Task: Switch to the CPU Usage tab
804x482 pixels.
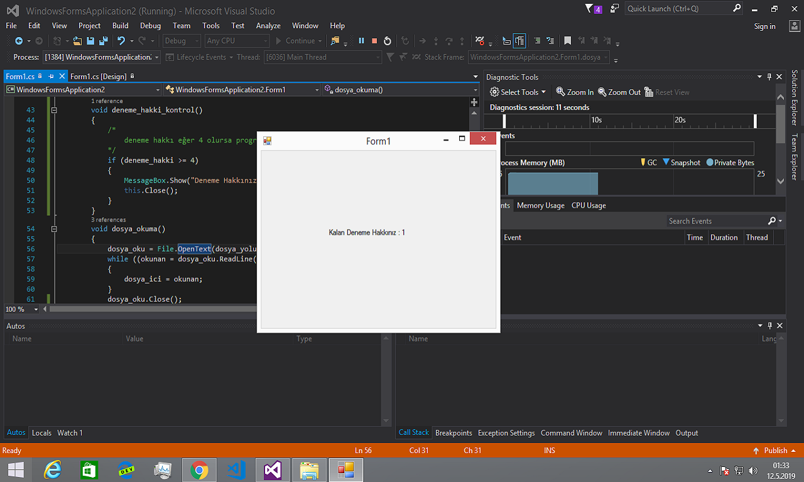Action: (x=589, y=205)
